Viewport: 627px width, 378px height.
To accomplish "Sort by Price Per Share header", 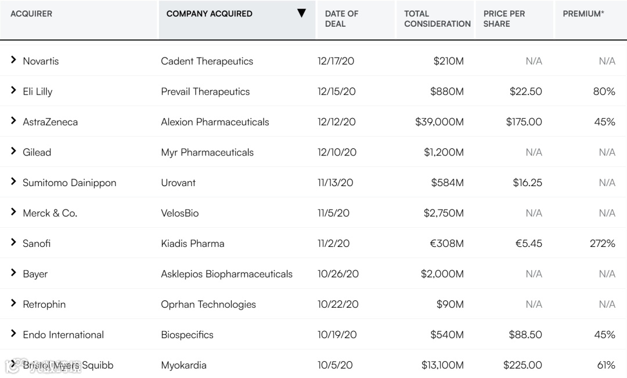I will tap(504, 19).
